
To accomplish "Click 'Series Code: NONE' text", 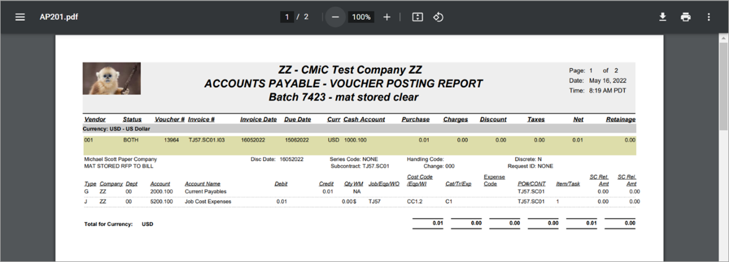I will [354, 159].
